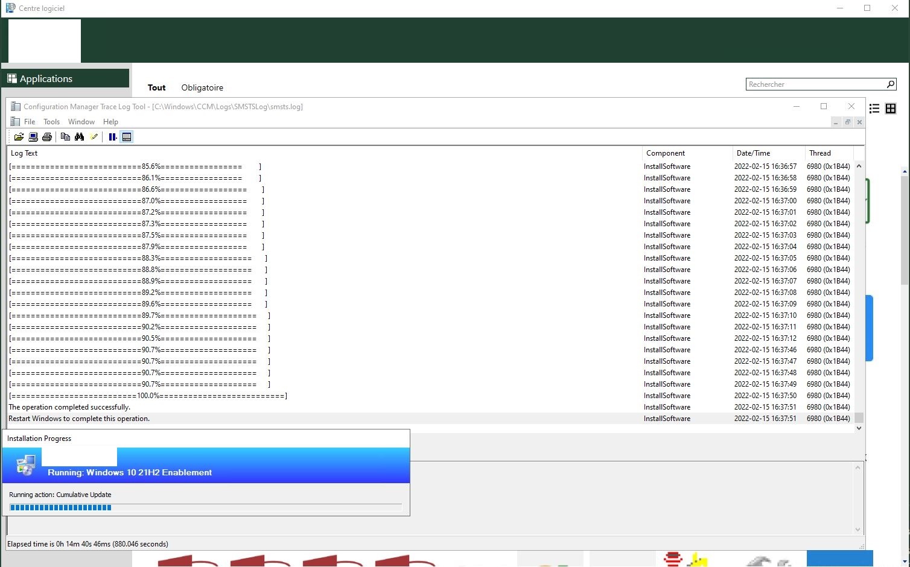Click 'Running action: Cumulative Update' text
The width and height of the screenshot is (910, 567).
click(x=60, y=495)
